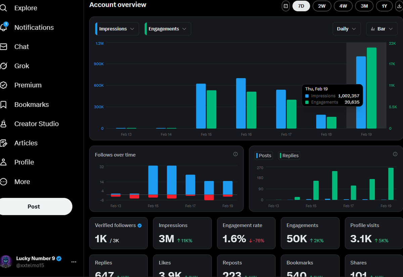Open the Notifications bell icon
403x277 pixels.
4,27
